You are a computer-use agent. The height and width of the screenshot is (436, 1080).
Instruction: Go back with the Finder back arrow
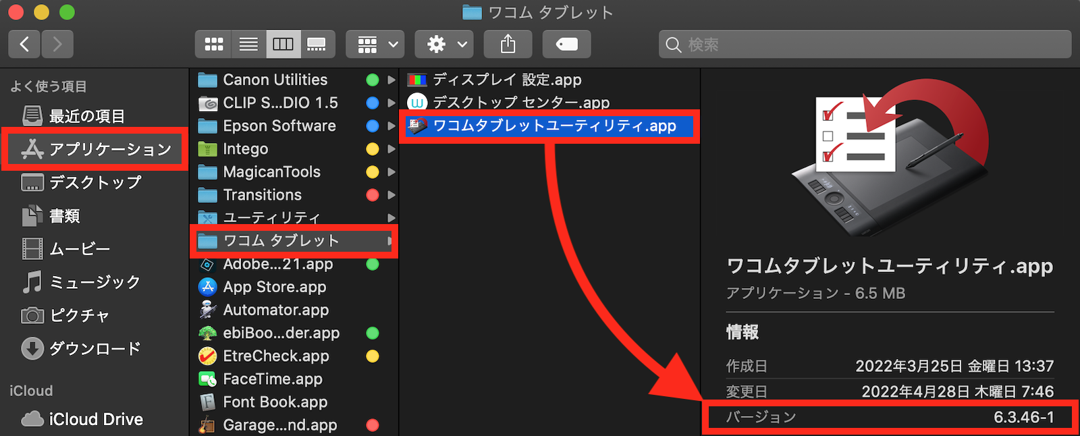[24, 45]
